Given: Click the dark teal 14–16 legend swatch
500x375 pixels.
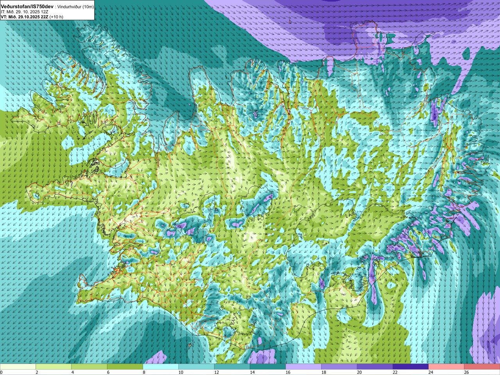Looking at the screenshot, I should pyautogui.click(x=268, y=367).
